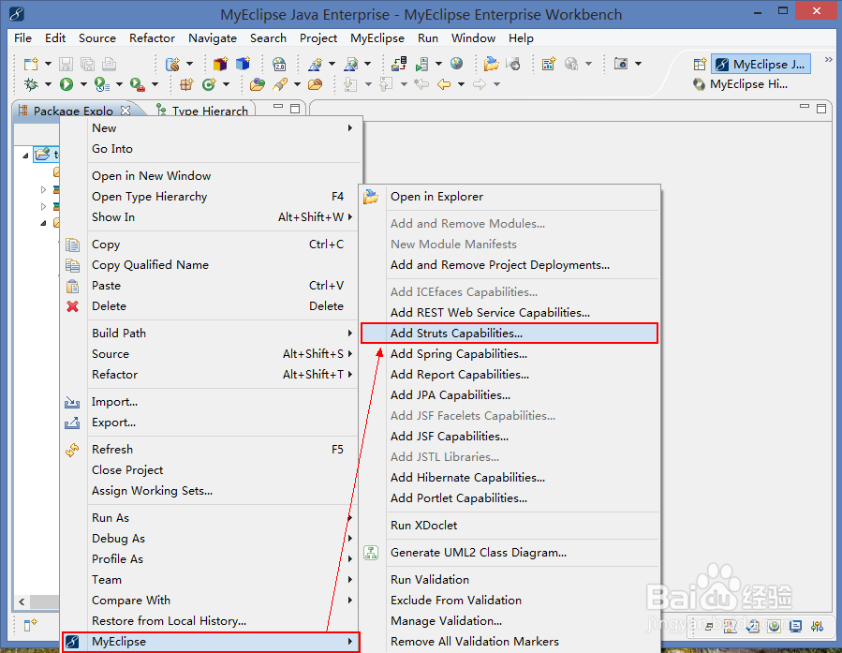Screen dimensions: 842x653
Task: Click the Save All toolbar icon
Action: point(87,64)
